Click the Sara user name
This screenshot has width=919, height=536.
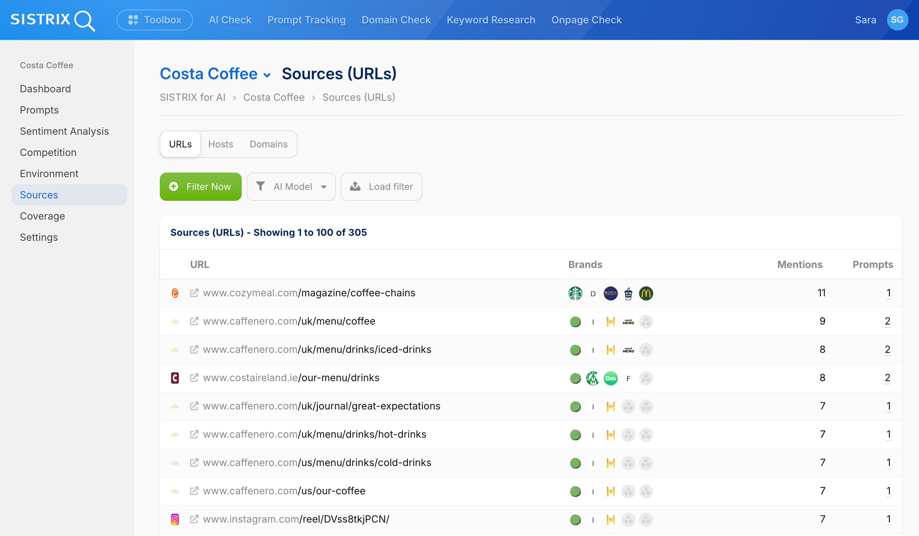pos(865,20)
